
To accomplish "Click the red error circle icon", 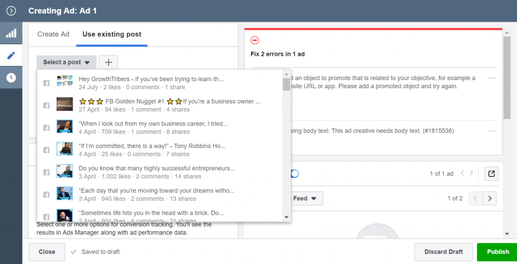I will [255, 40].
